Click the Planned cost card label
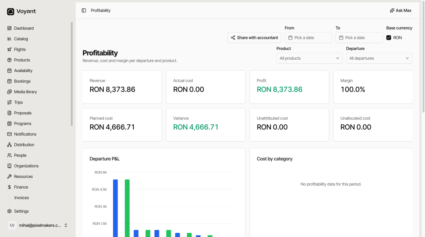This screenshot has height=237, width=425. [x=101, y=118]
